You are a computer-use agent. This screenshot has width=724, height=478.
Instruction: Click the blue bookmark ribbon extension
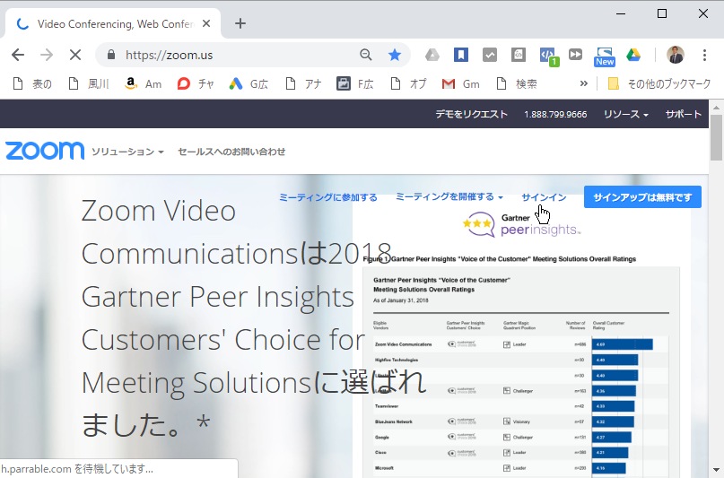tap(461, 55)
